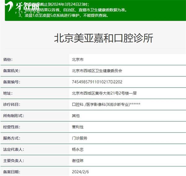The height and width of the screenshot is (176, 186).
Task: Click the 北京市 province value
Action: [x=78, y=59]
